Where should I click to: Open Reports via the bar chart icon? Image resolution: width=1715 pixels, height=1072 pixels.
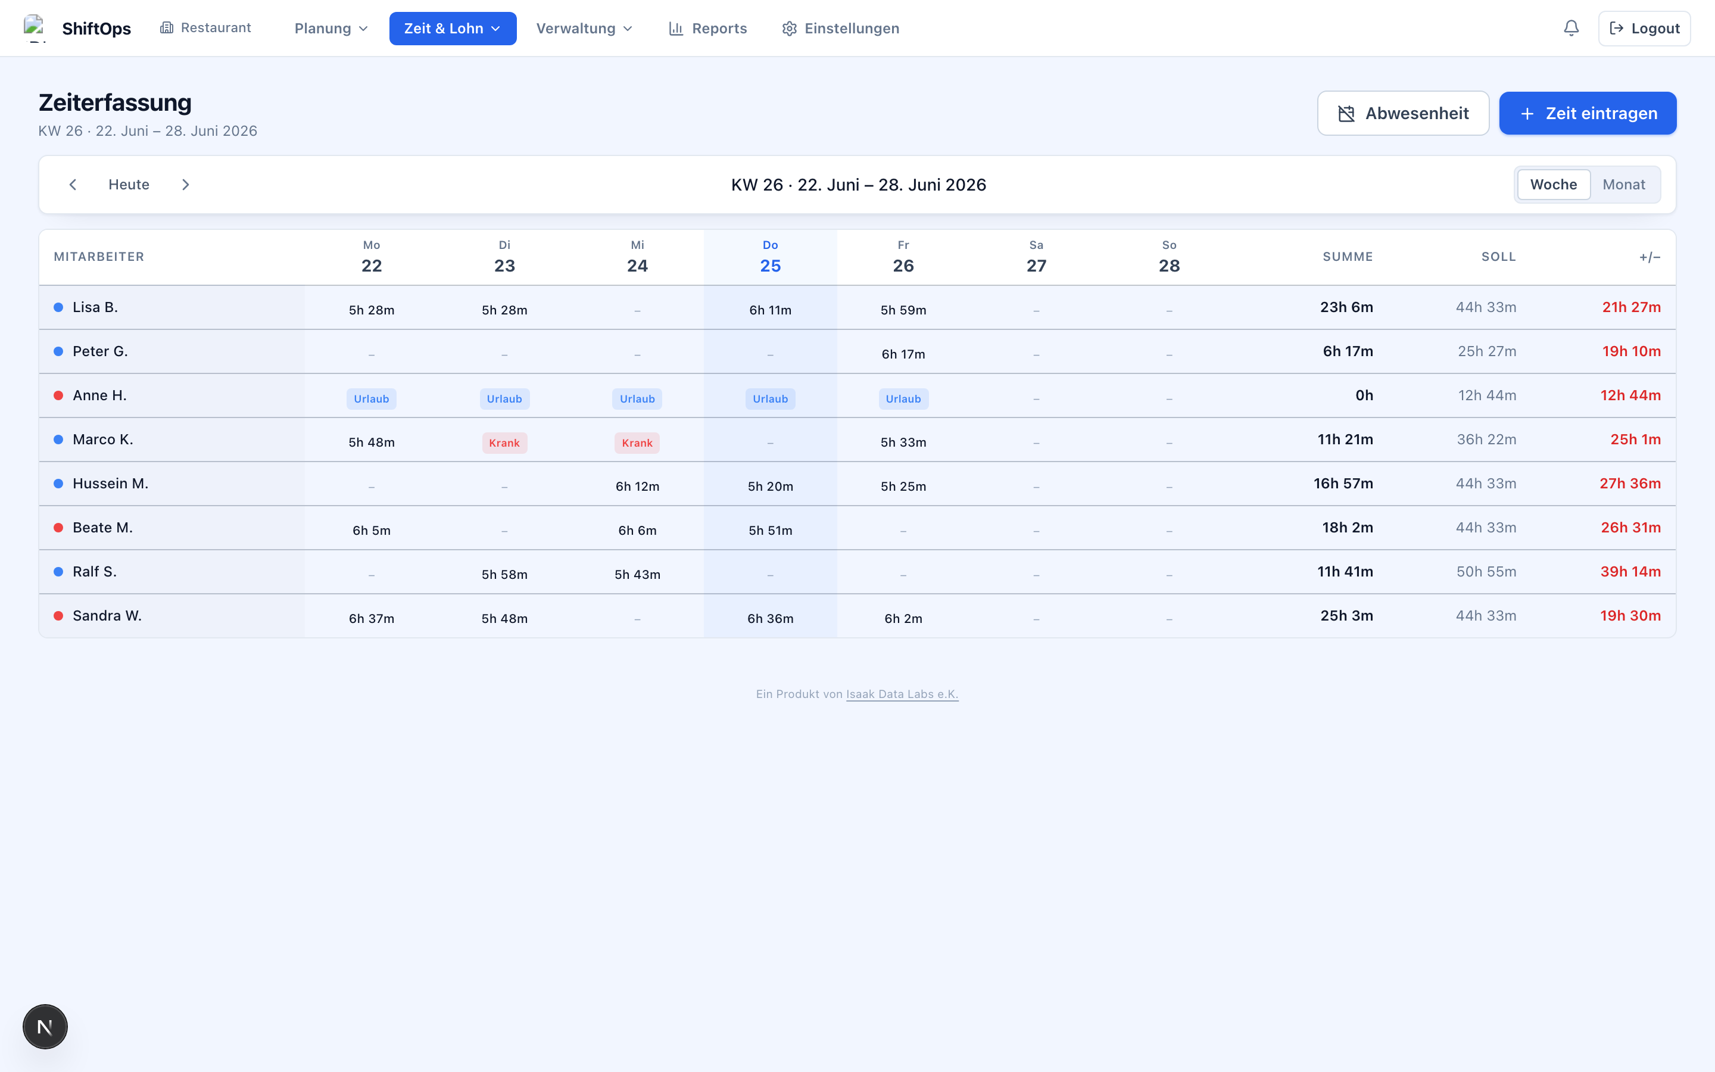676,29
